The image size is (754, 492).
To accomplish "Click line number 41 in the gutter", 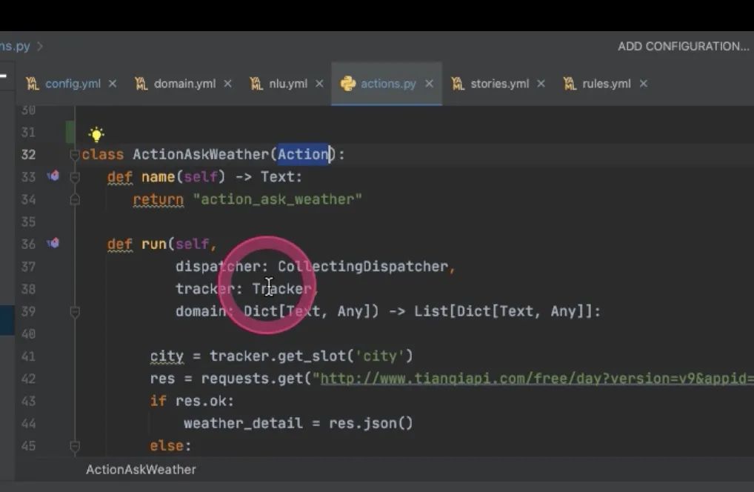I will pos(28,356).
